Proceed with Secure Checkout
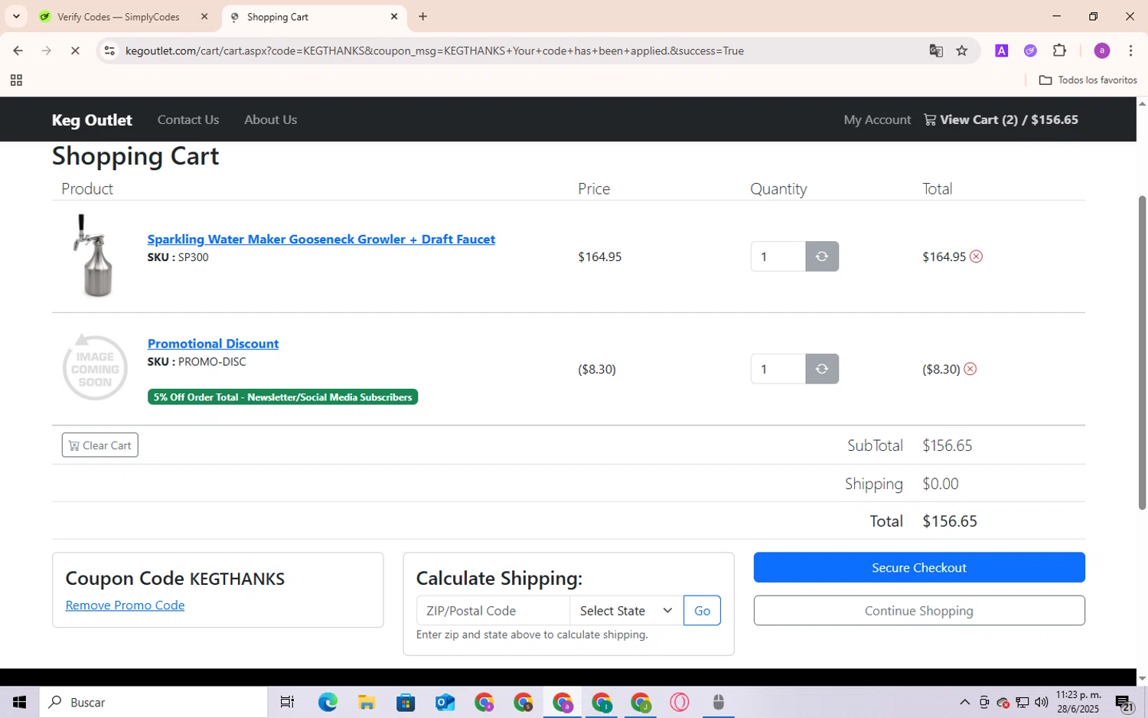The image size is (1148, 718). pyautogui.click(x=919, y=567)
